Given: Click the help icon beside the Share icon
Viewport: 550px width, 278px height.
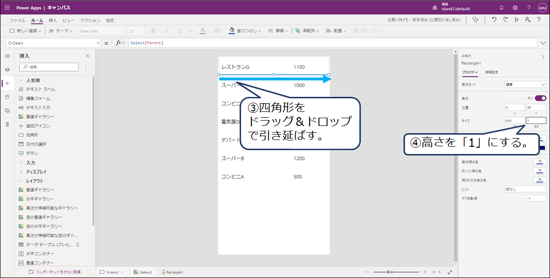Looking at the screenshot, I should (x=538, y=20).
